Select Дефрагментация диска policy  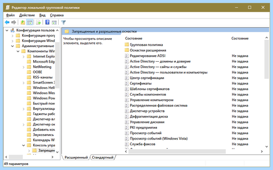pyautogui.click(x=149, y=117)
